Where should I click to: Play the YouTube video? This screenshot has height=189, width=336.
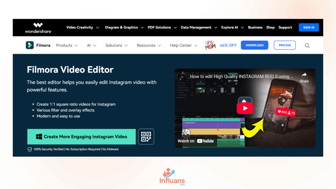point(245,108)
